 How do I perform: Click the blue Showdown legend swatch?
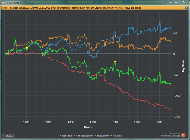[x=95, y=136]
